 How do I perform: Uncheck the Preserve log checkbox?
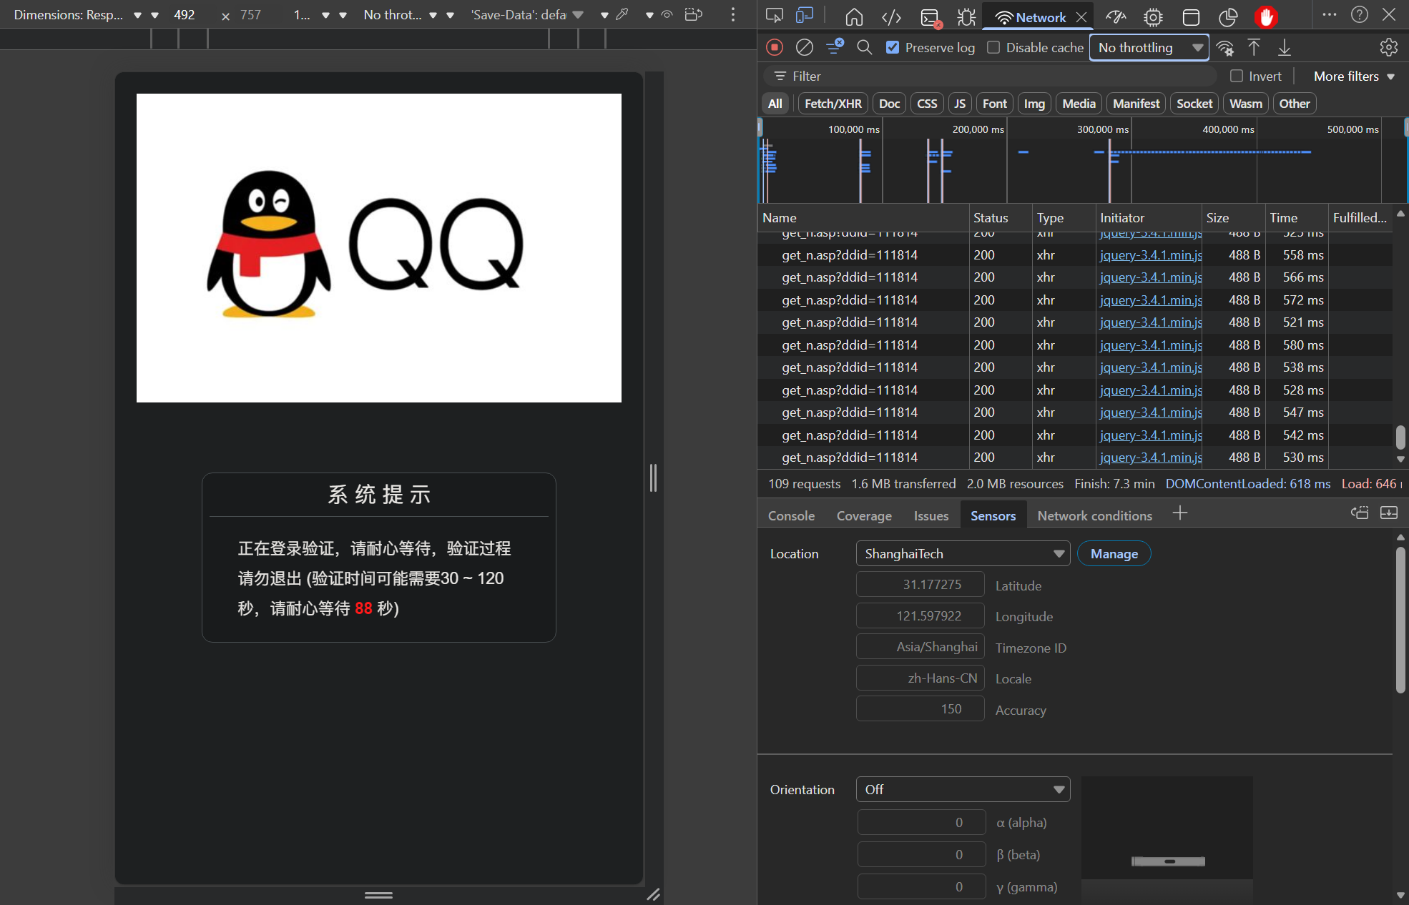coord(893,47)
